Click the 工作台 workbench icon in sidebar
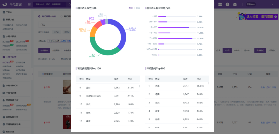279x134 pixels. tap(4, 12)
